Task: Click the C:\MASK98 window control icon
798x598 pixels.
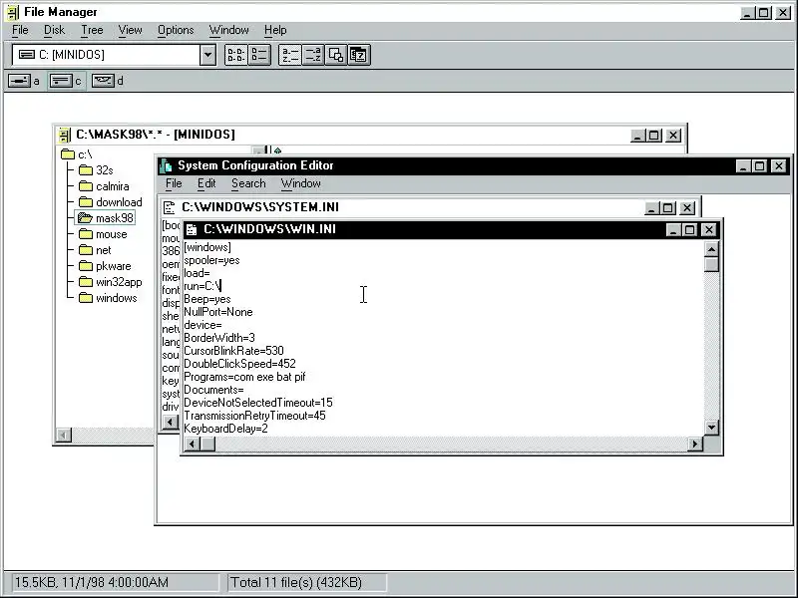Action: click(x=65, y=135)
